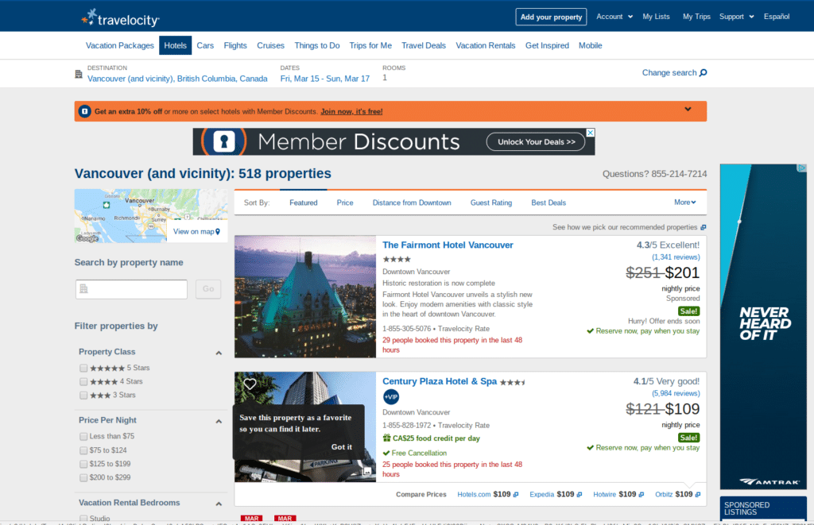Viewport: 814px width, 525px height.
Task: Click the Hotwire external link icon
Action: pos(642,494)
